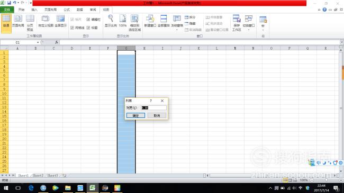Open the Zoom (显示比例) magnifier dialog
This screenshot has height=193, width=344.
(111, 21)
